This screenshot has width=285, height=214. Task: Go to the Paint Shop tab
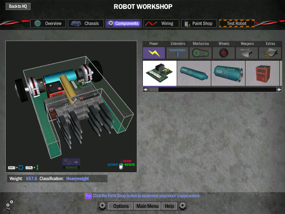tap(198, 24)
